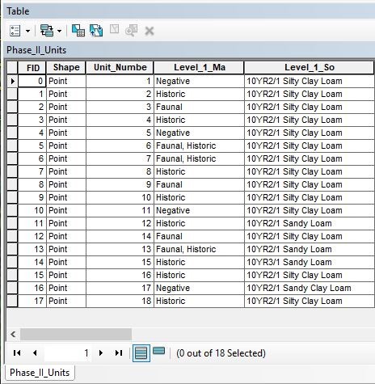Click the select-all corner header cell
This screenshot has height=384, width=375.
tap(12, 67)
